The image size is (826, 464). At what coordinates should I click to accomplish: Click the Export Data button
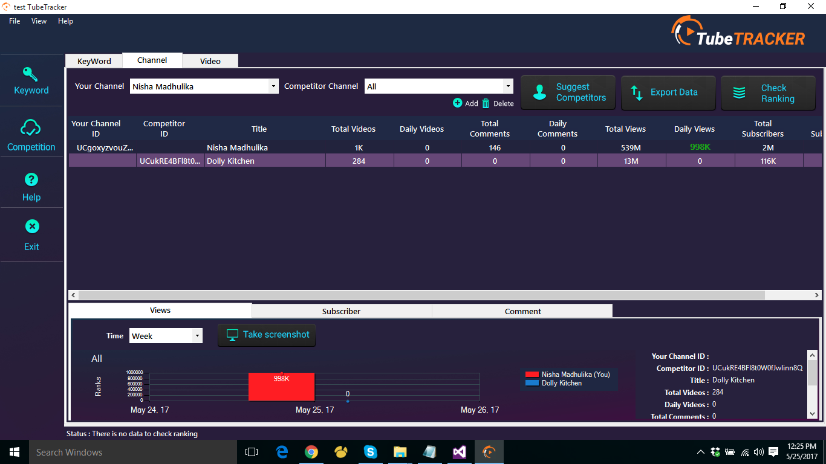[x=668, y=92]
